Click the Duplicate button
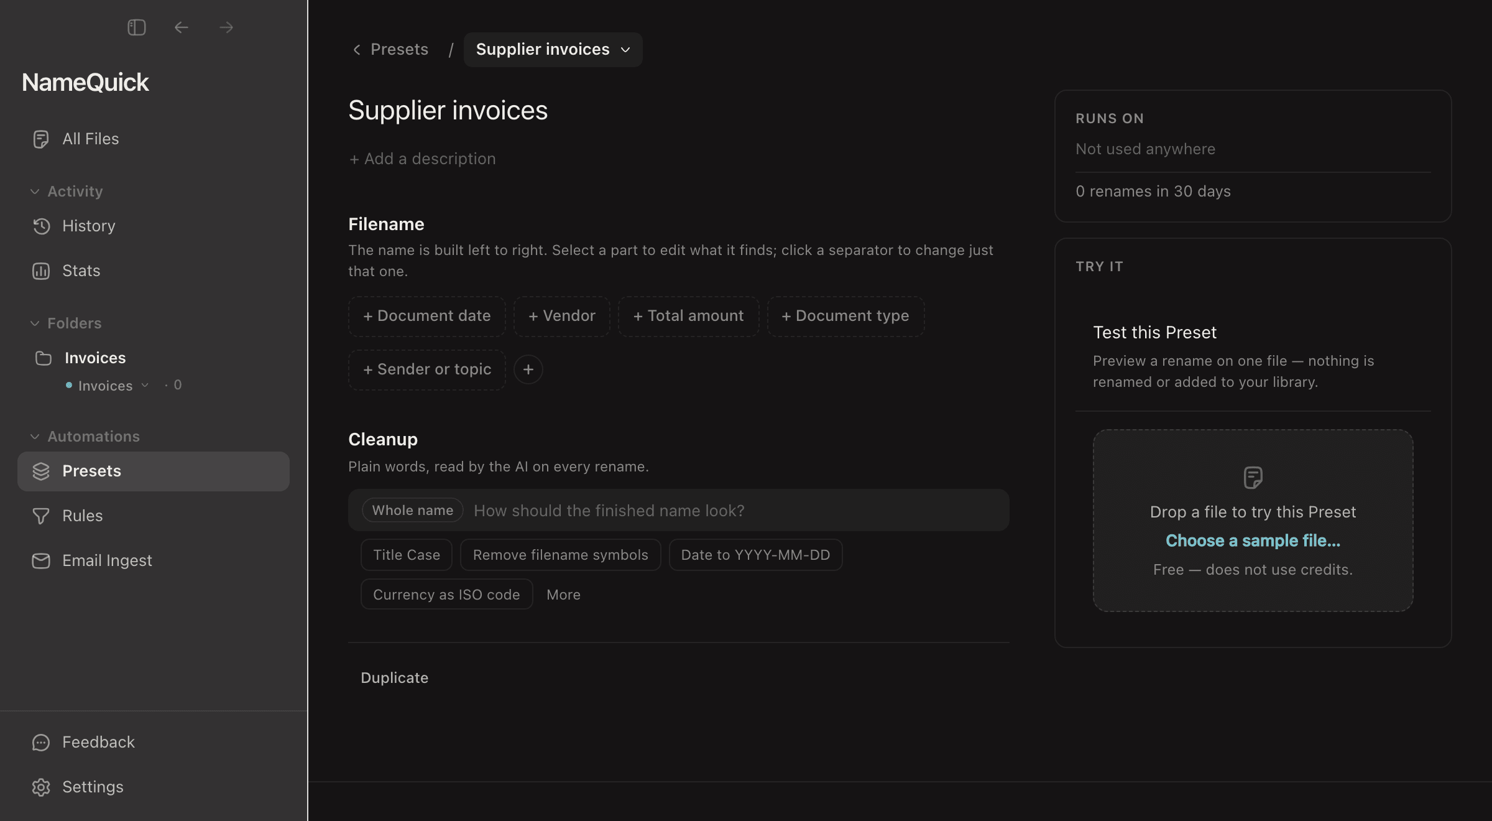 point(394,678)
